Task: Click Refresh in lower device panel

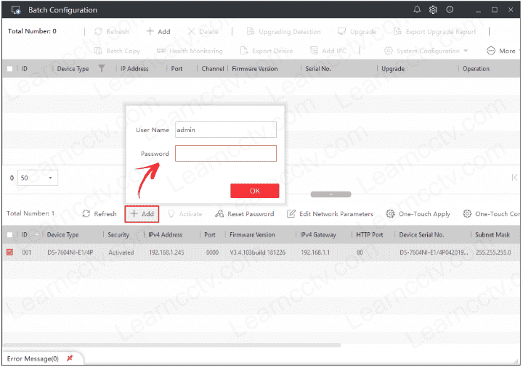Action: click(100, 214)
